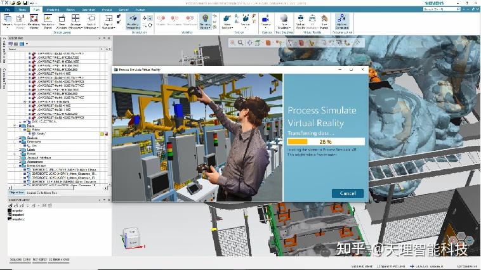Viewport: 481px width, 270px height.
Task: Click the first Snapshot Editor toolbar icon
Action: (10, 205)
